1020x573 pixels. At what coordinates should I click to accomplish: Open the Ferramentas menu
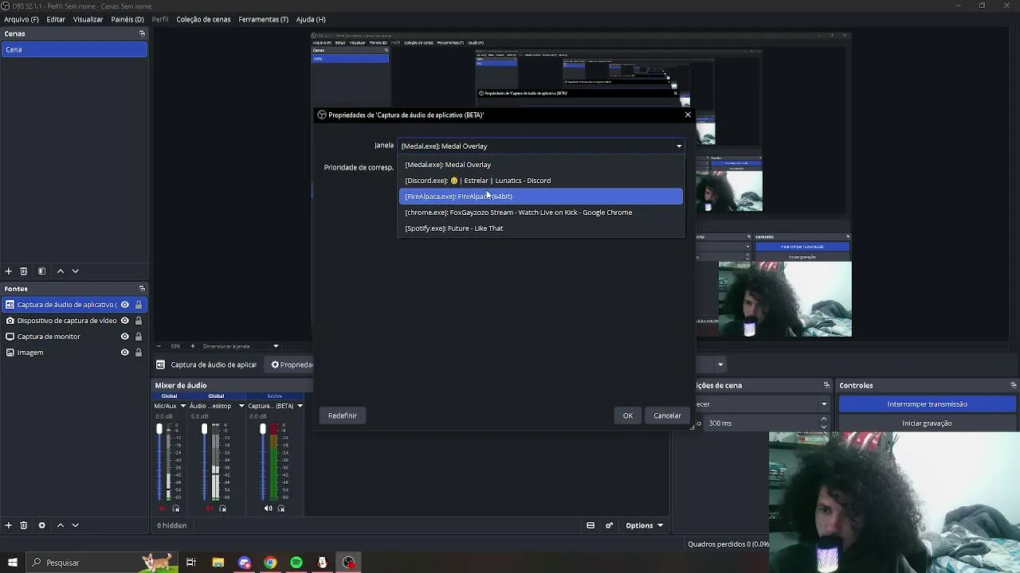tap(263, 19)
